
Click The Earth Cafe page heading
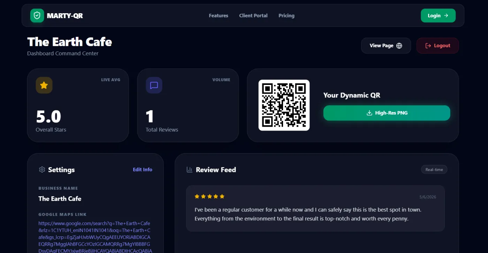tap(70, 42)
